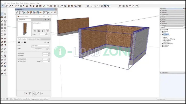
Task: Select the top Cavity Wall outliner root
Action: click(x=165, y=30)
